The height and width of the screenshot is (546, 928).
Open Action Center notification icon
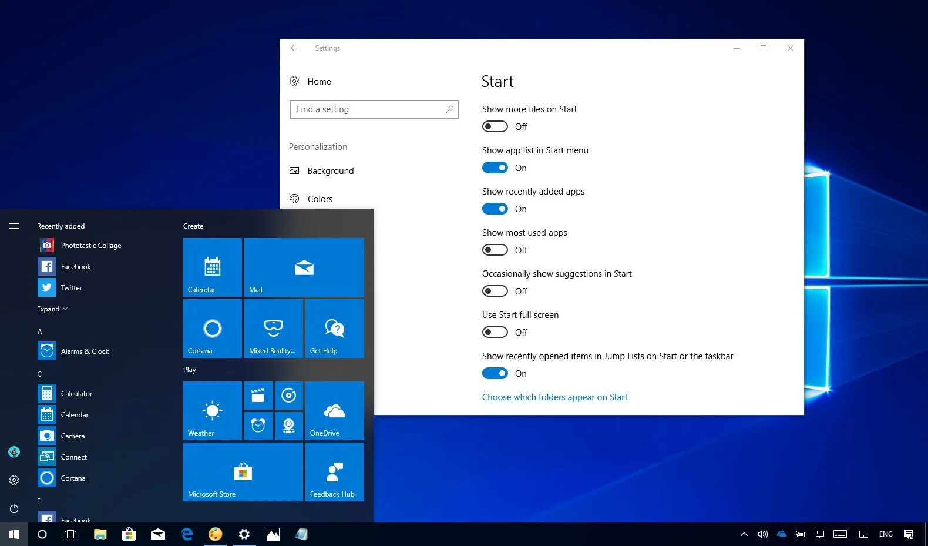[x=909, y=534]
